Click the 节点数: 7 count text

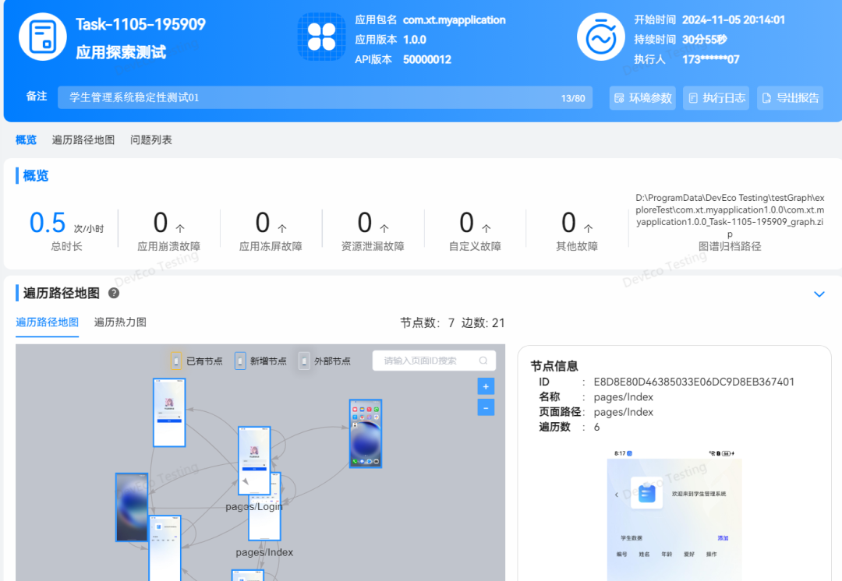[427, 323]
